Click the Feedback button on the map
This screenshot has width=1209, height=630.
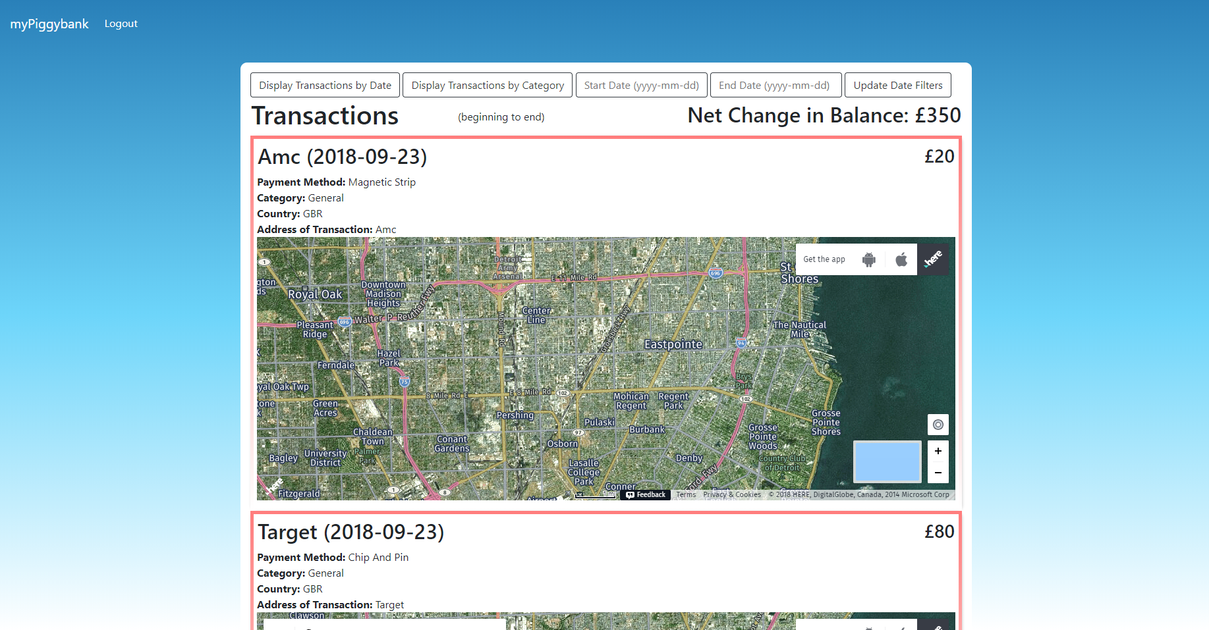(x=646, y=495)
